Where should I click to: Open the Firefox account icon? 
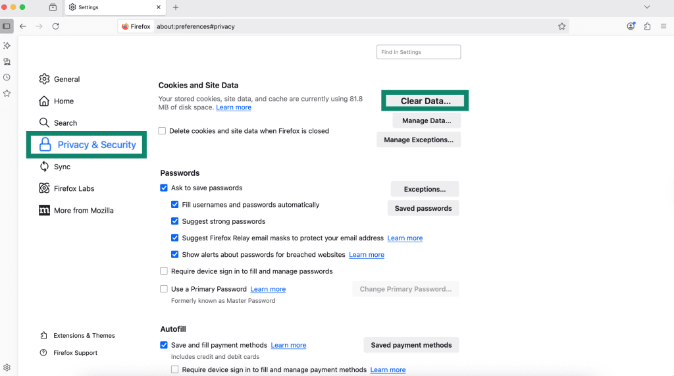[x=631, y=26]
